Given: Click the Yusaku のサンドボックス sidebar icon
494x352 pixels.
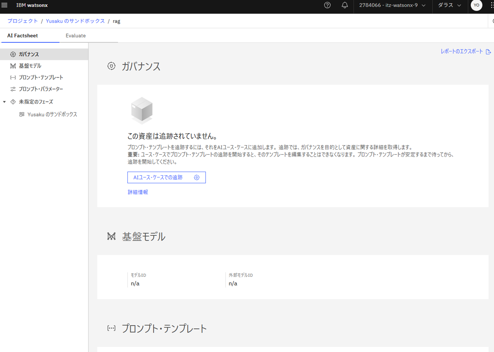Looking at the screenshot, I should click(22, 114).
